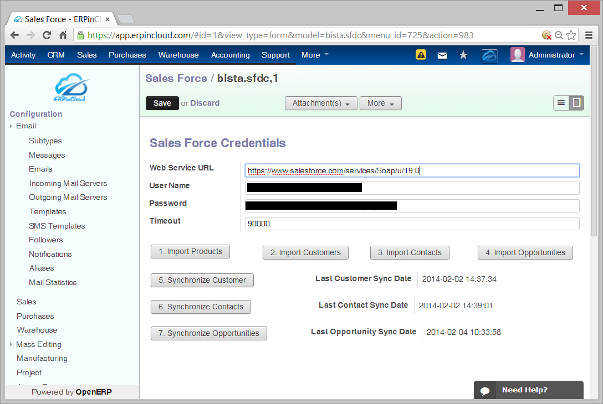Click the ERPinCloud logo in sidebar

(x=70, y=87)
